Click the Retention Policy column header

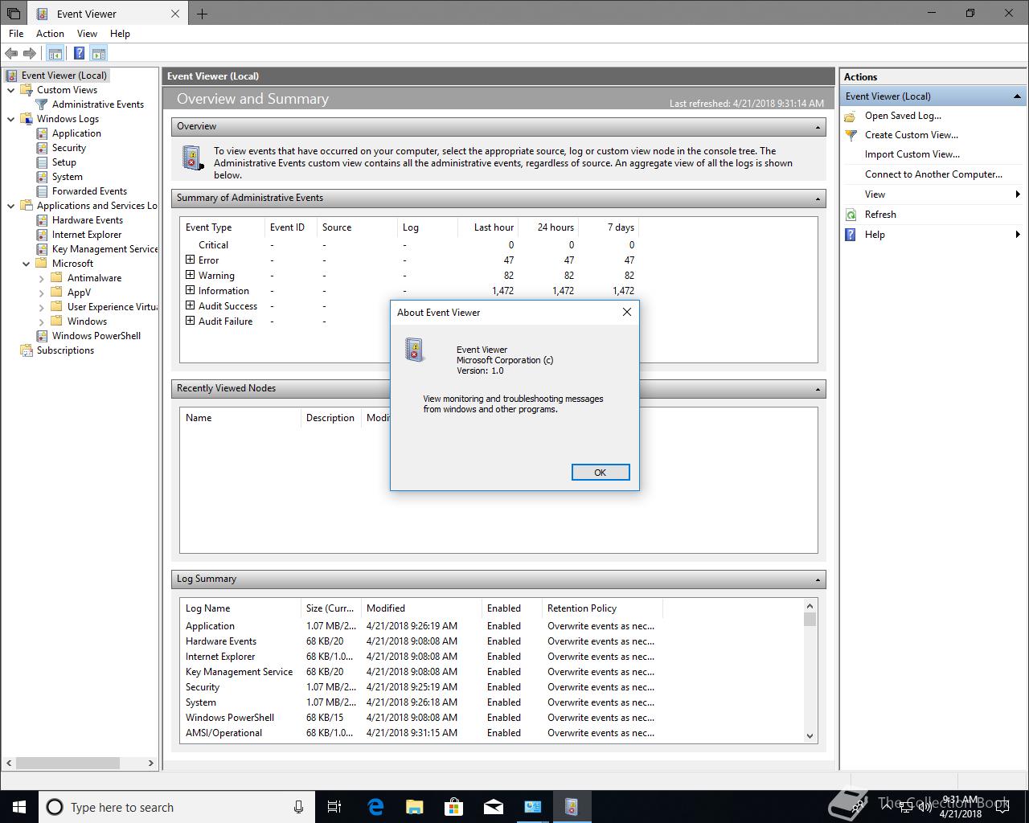(x=601, y=608)
